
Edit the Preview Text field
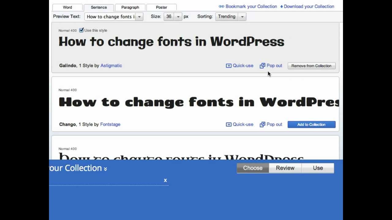(x=110, y=16)
